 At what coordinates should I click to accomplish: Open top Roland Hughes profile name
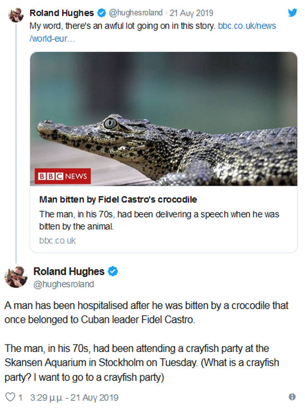(61, 13)
